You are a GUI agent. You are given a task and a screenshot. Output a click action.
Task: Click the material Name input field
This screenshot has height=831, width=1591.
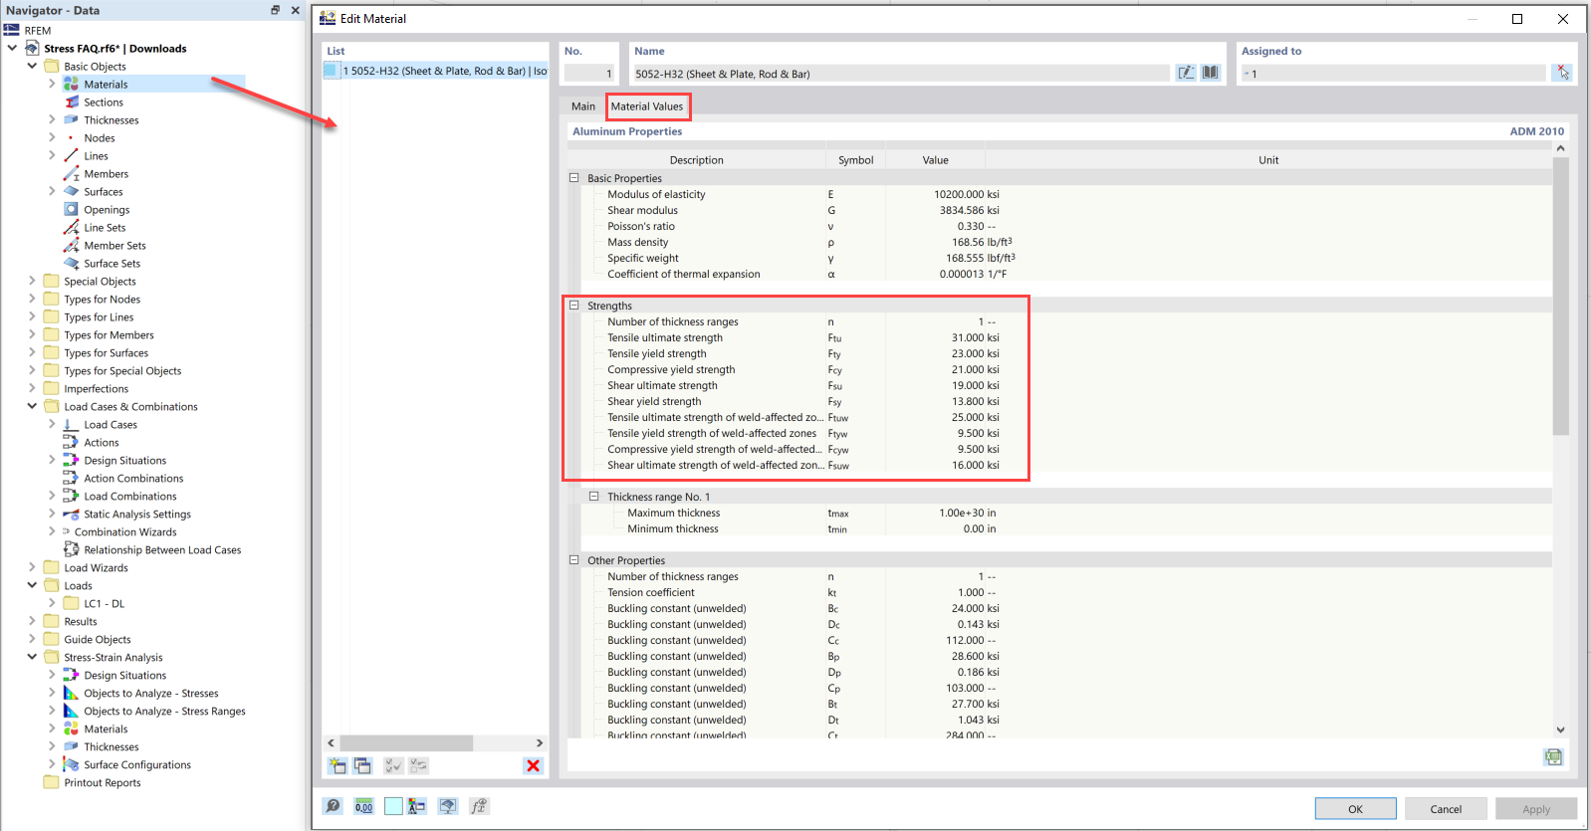pos(901,74)
